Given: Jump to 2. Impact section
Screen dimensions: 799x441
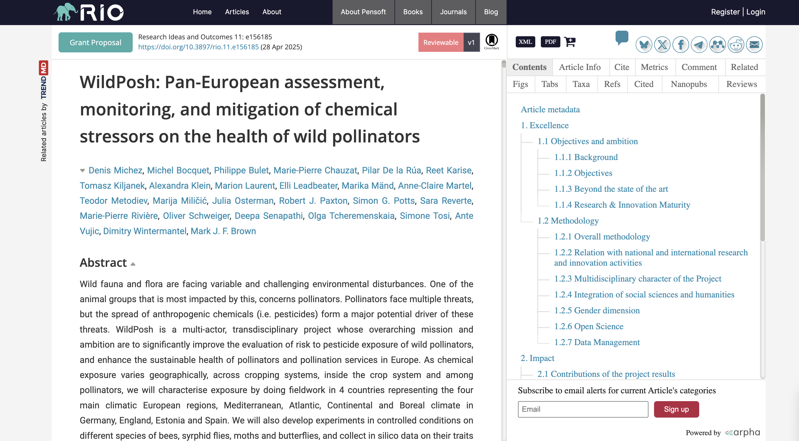Looking at the screenshot, I should click(537, 358).
